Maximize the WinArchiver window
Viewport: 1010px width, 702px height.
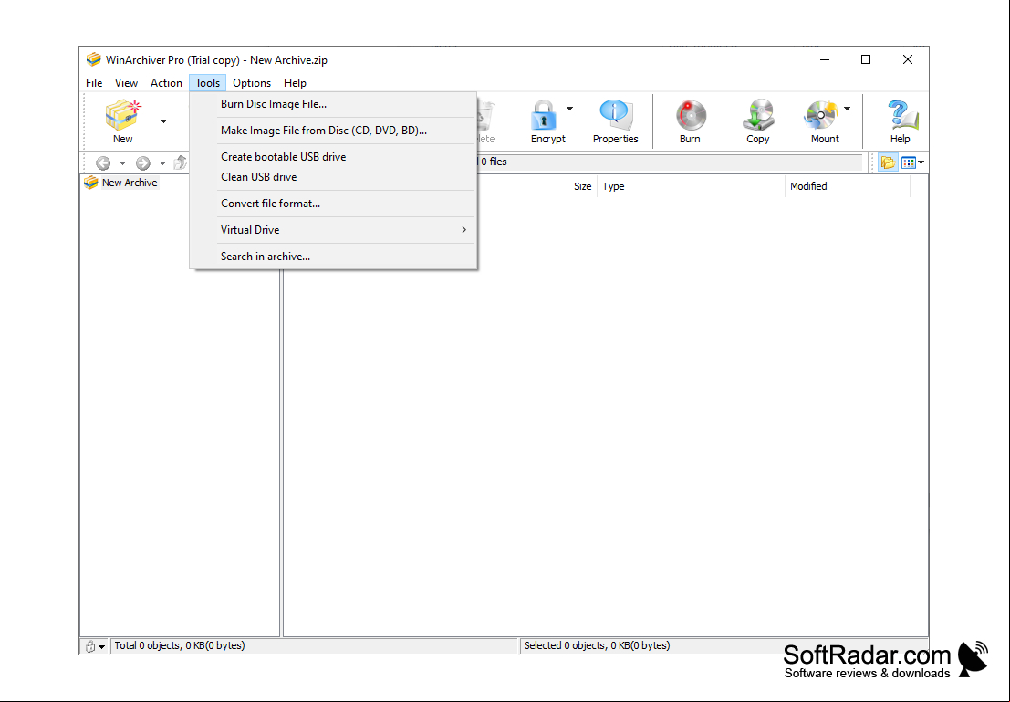866,59
